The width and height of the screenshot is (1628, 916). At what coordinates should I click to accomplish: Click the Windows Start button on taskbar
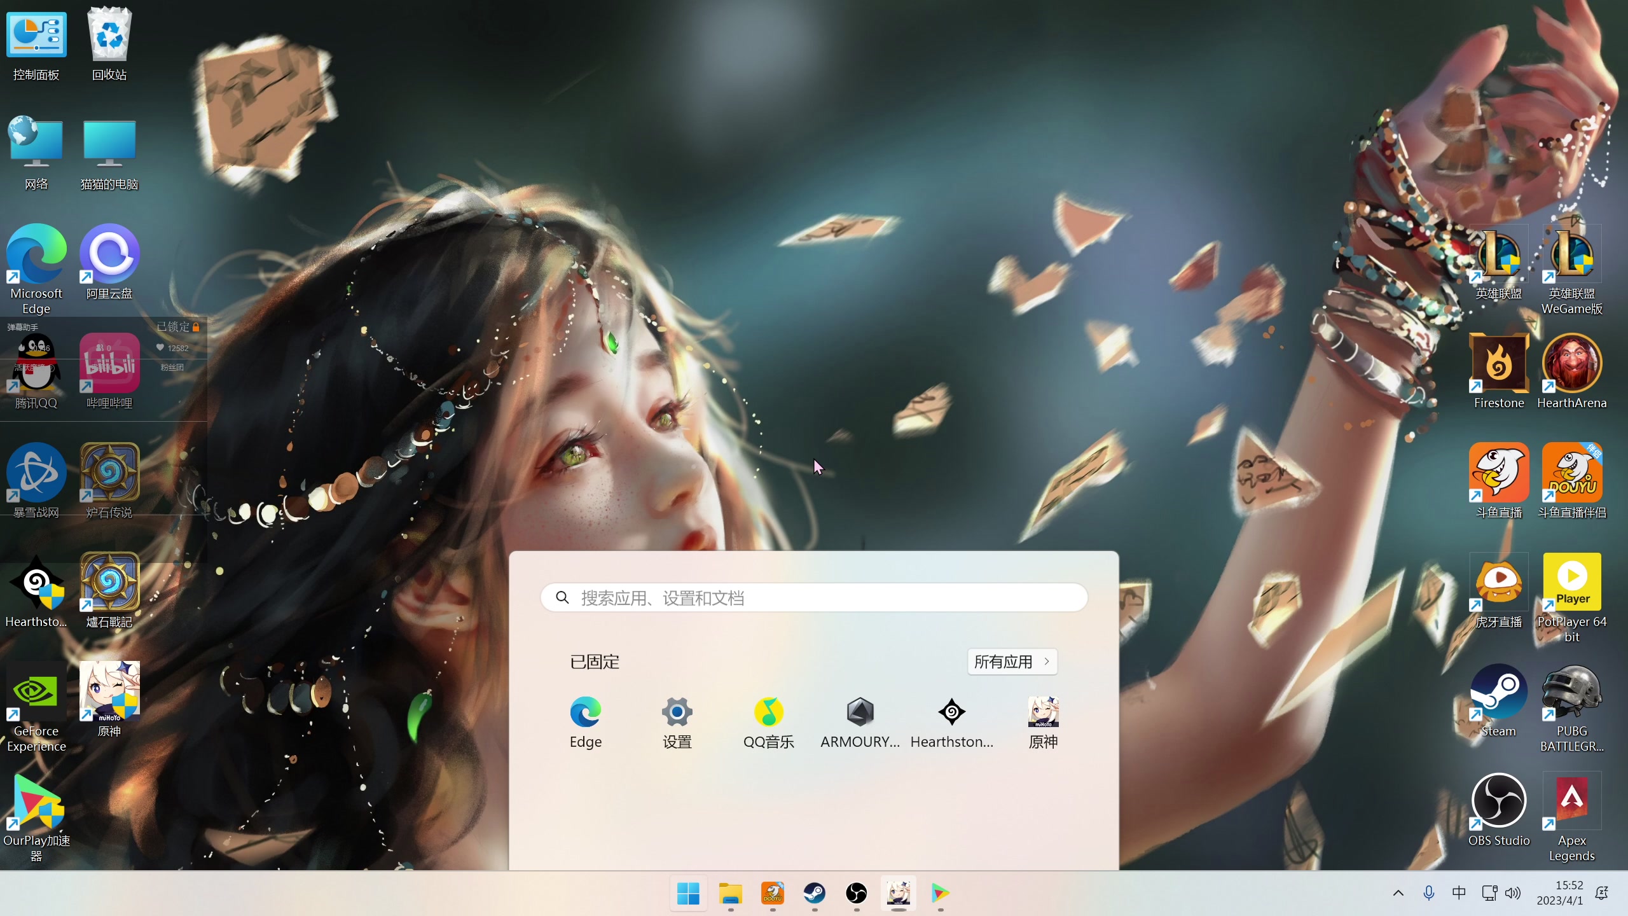coord(689,893)
